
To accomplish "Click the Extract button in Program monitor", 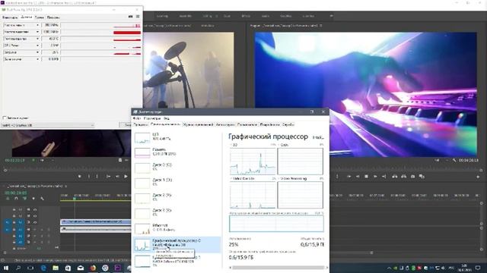I will click(x=403, y=177).
